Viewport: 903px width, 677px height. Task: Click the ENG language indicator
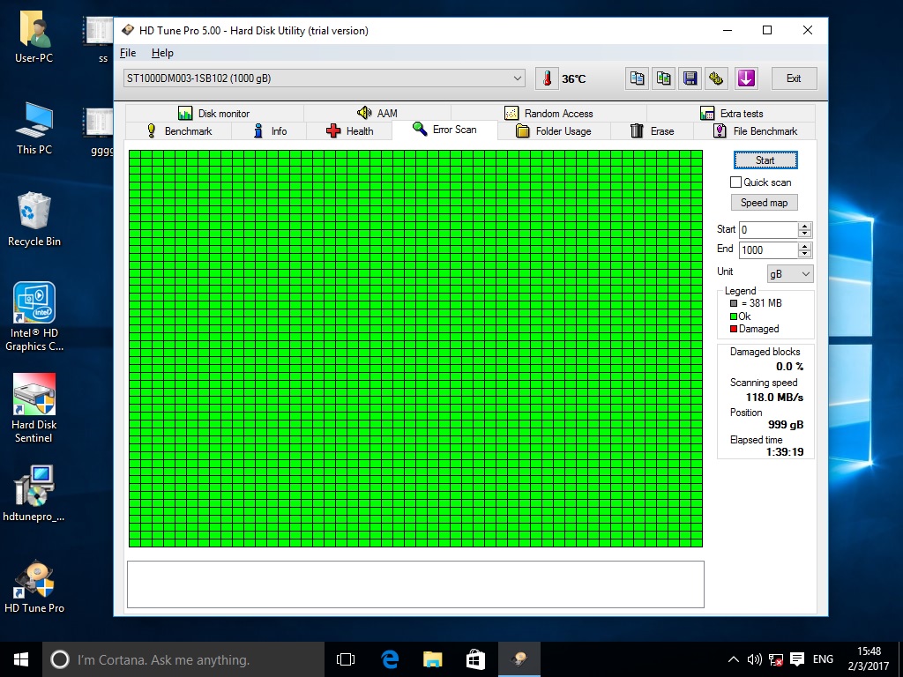(823, 659)
